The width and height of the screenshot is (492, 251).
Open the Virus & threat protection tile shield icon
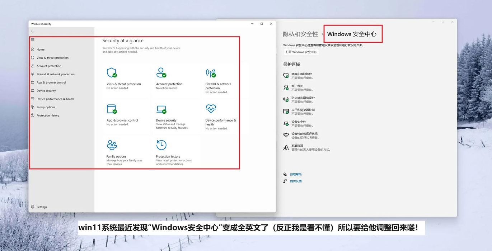coord(112,73)
